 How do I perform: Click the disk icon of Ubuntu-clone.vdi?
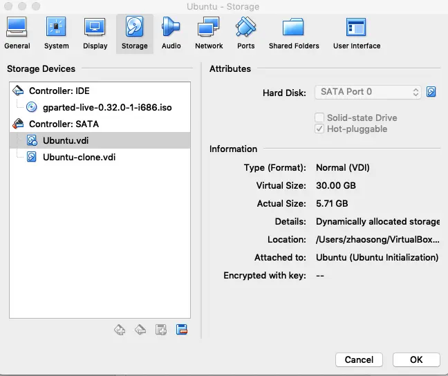(x=31, y=157)
